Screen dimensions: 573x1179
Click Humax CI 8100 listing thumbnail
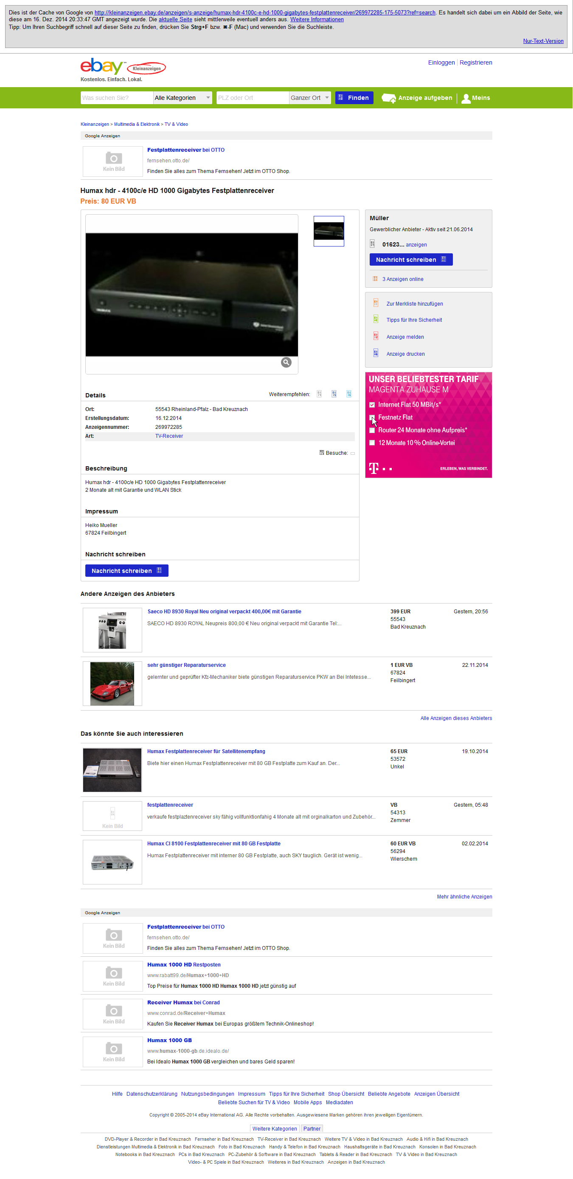(x=112, y=862)
